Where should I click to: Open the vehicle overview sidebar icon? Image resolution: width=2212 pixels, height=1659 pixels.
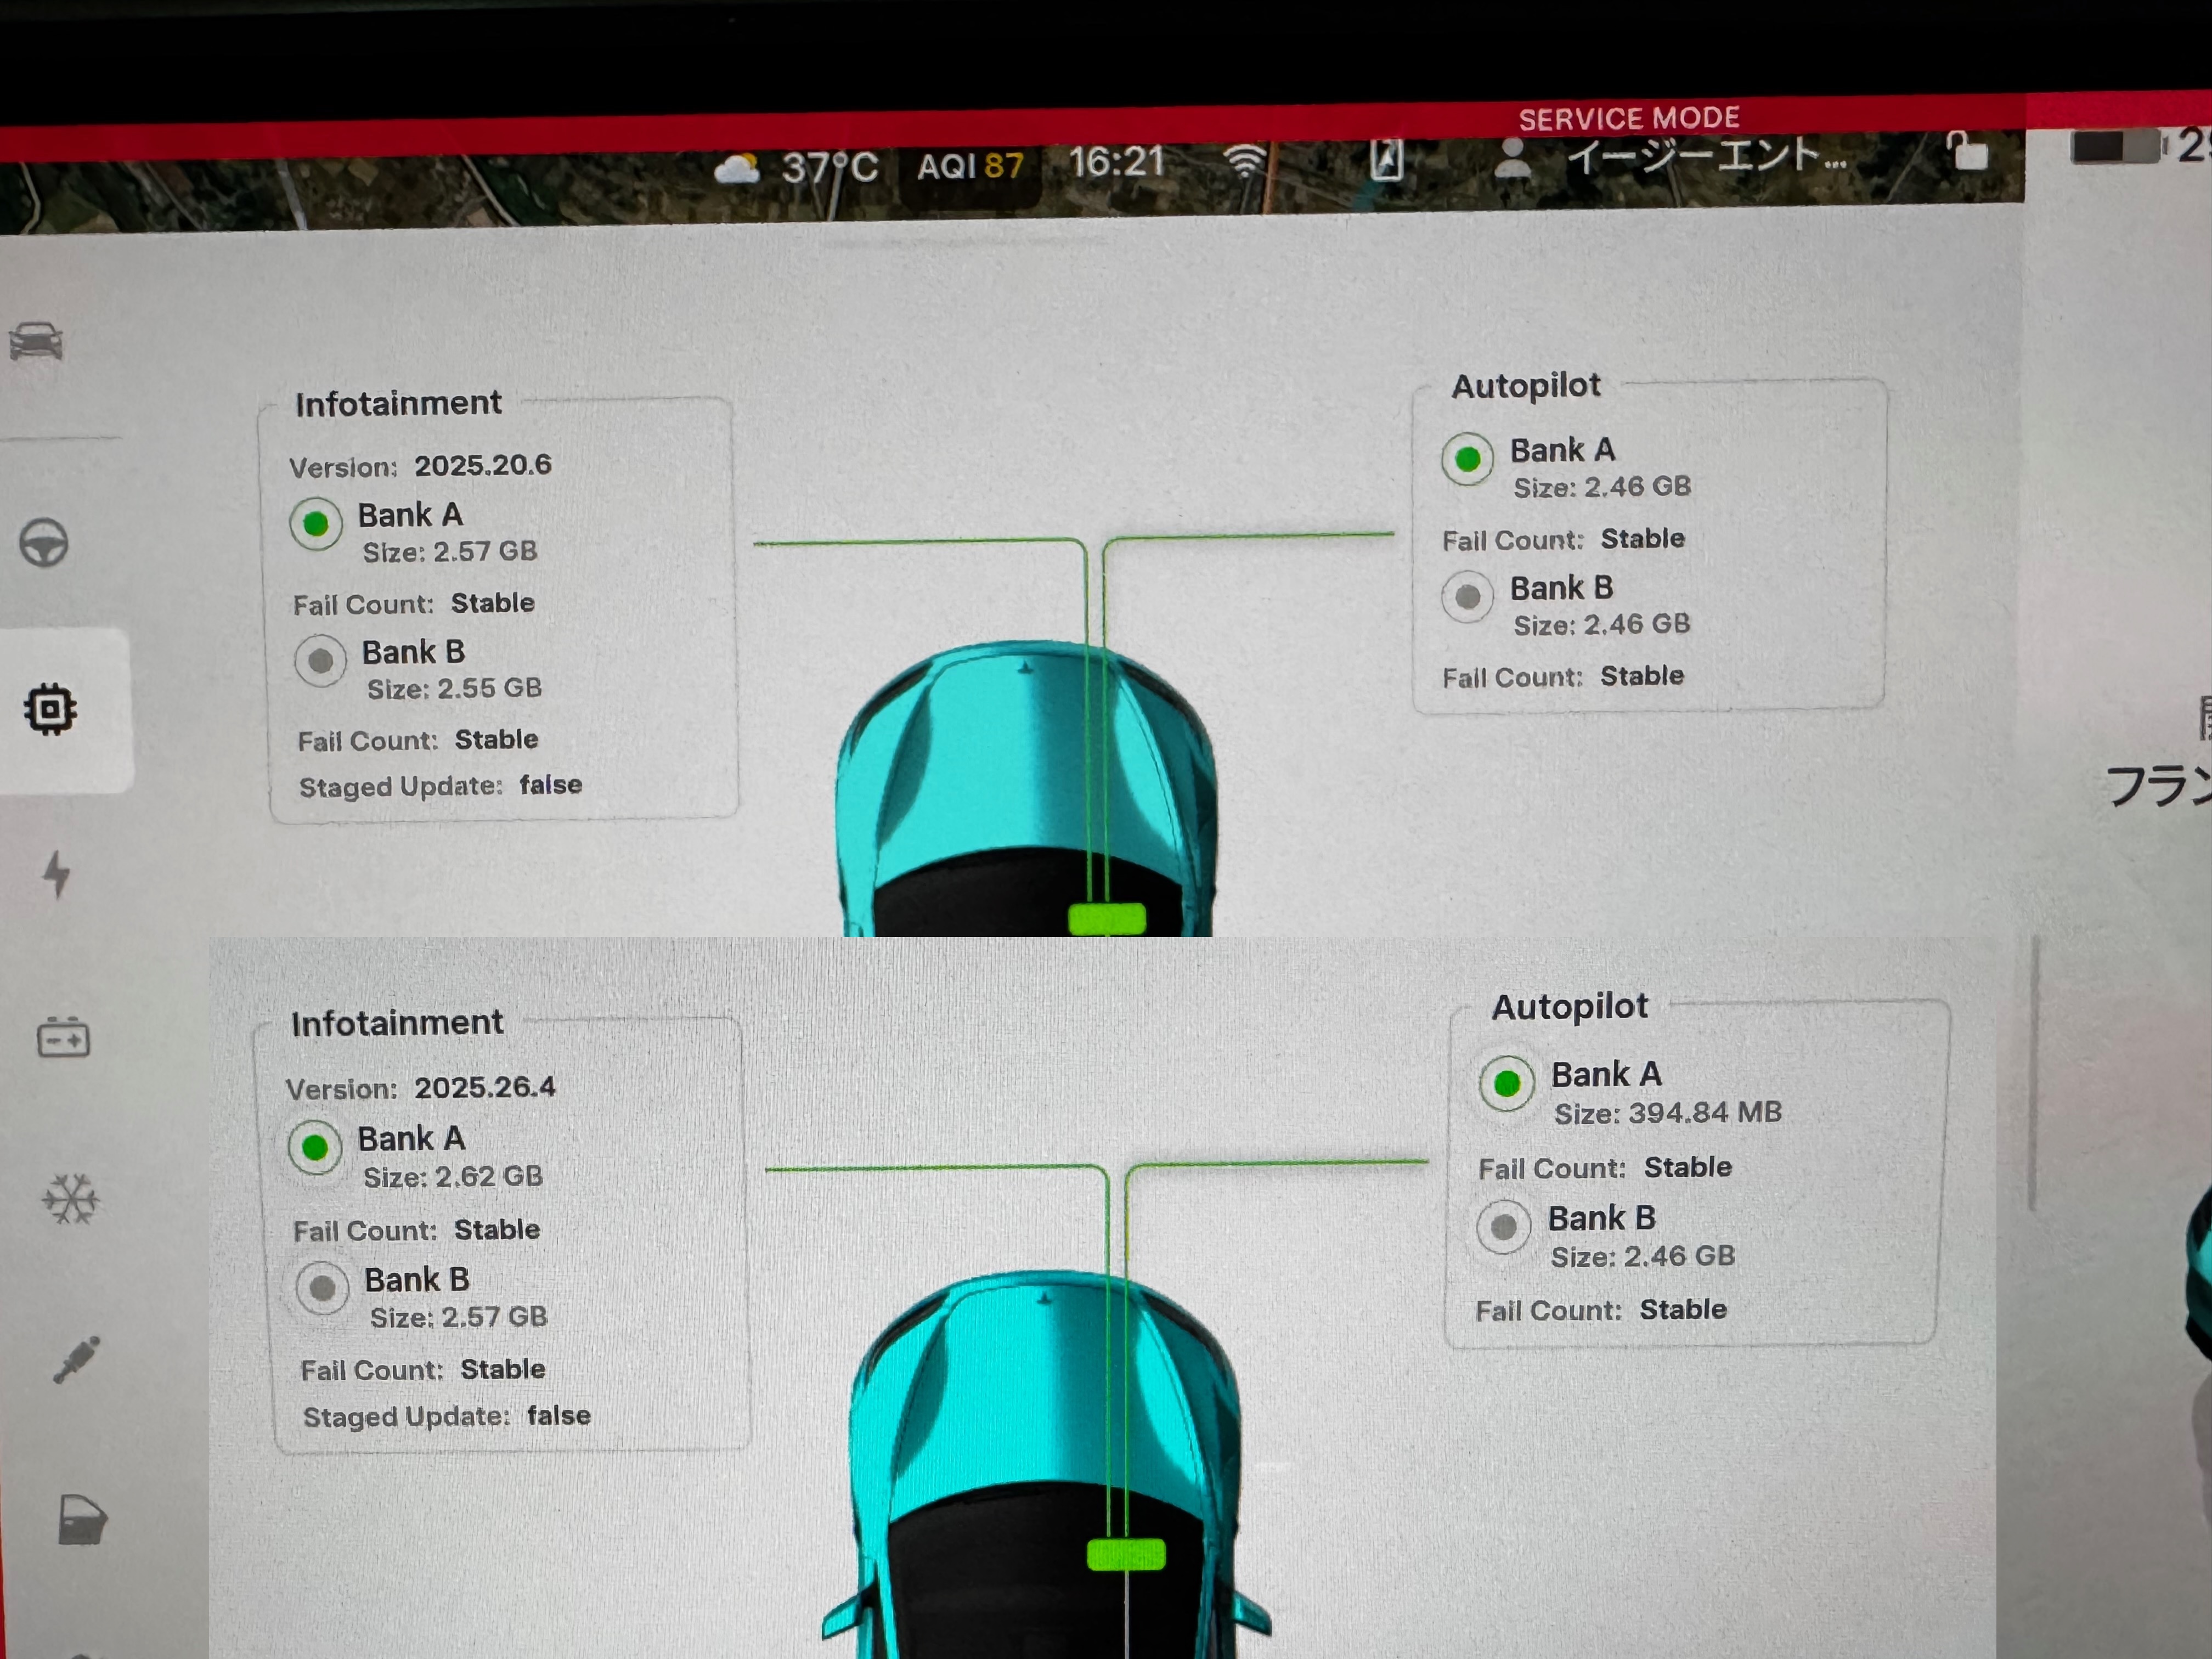click(36, 342)
